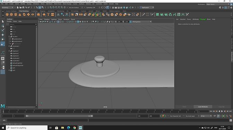Click go to end of playback range
Viewport: 233px width, 130px height.
230,111
